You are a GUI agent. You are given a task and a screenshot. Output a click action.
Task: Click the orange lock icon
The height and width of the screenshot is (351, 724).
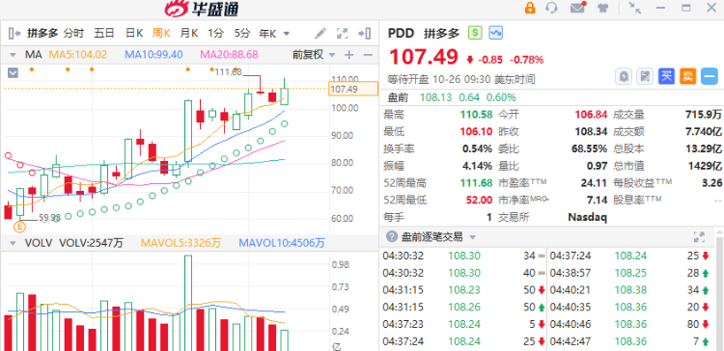(530, 8)
